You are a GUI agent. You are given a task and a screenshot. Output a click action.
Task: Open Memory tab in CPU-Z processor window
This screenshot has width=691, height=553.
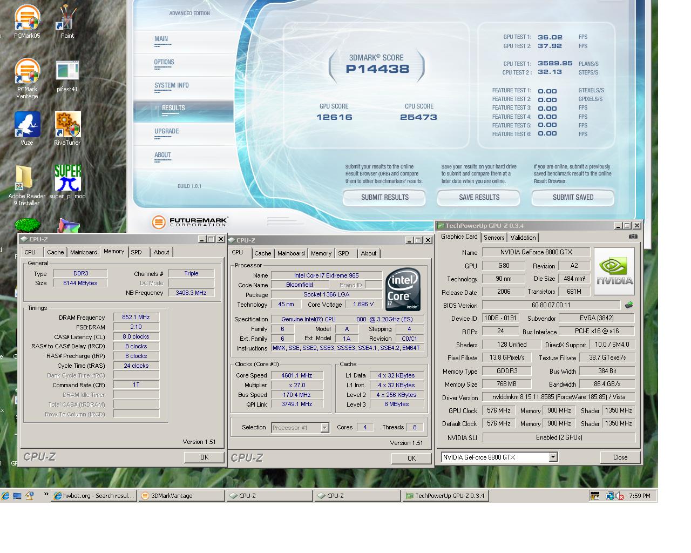pos(321,253)
